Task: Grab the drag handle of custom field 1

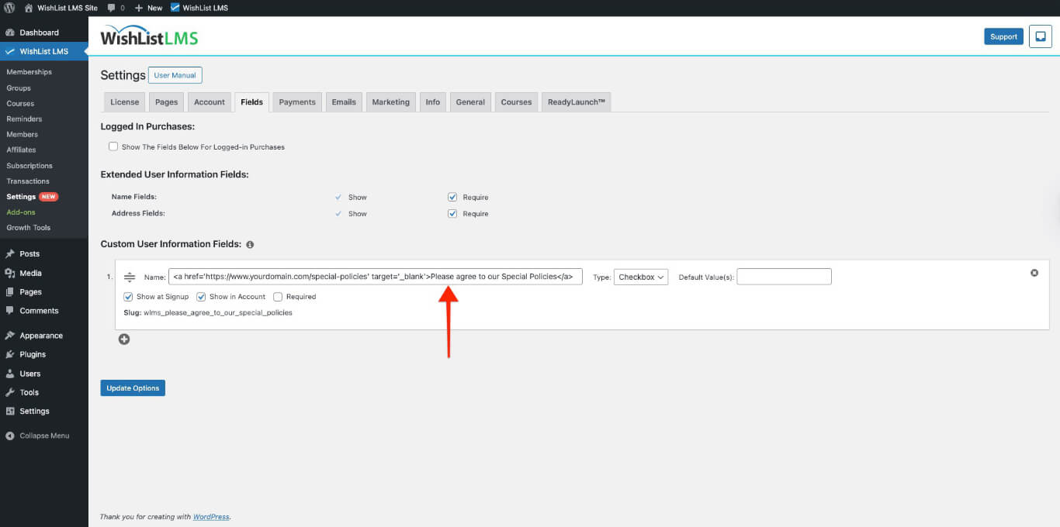Action: pos(129,277)
